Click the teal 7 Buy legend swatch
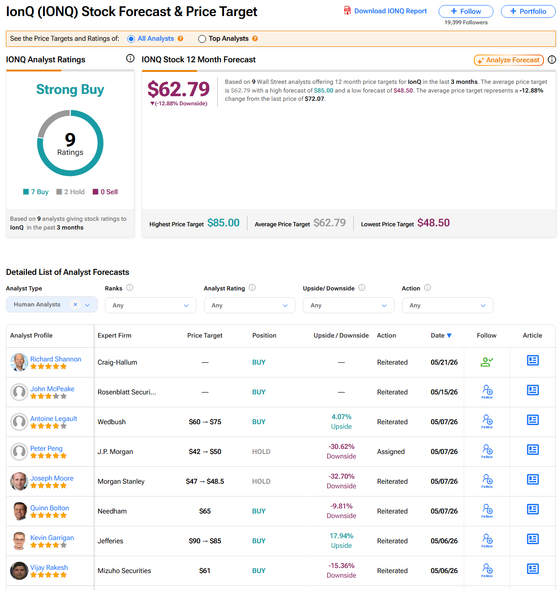The width and height of the screenshot is (560, 590). click(x=26, y=192)
